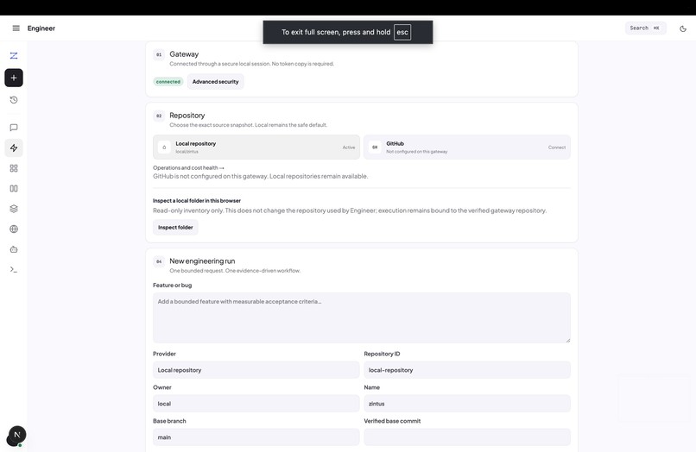Click the connected status badge
Screen dimensions: 696x452
[168, 82]
